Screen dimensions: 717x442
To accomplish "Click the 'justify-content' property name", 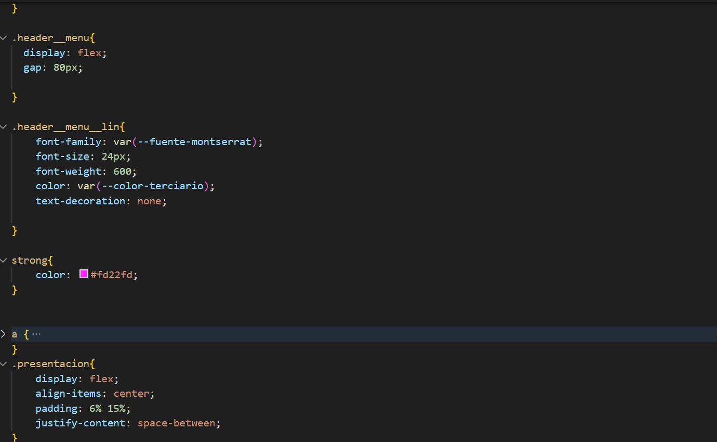I will point(81,423).
